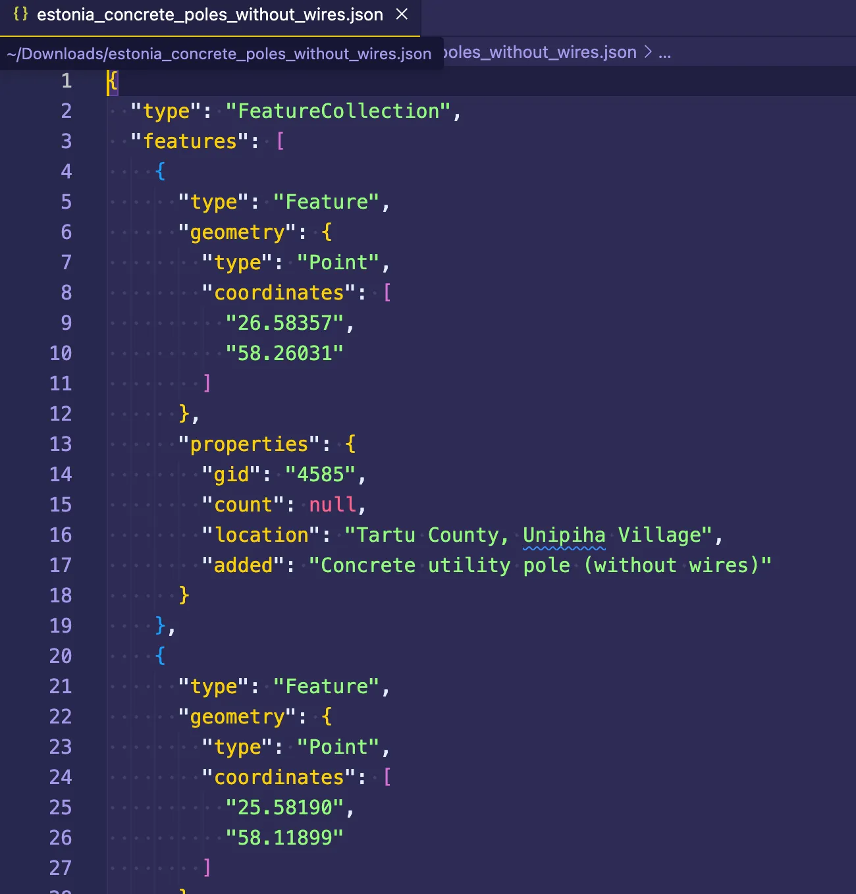Select the coordinate value 26.58357
Viewport: 856px width, 894px height.
pyautogui.click(x=290, y=323)
